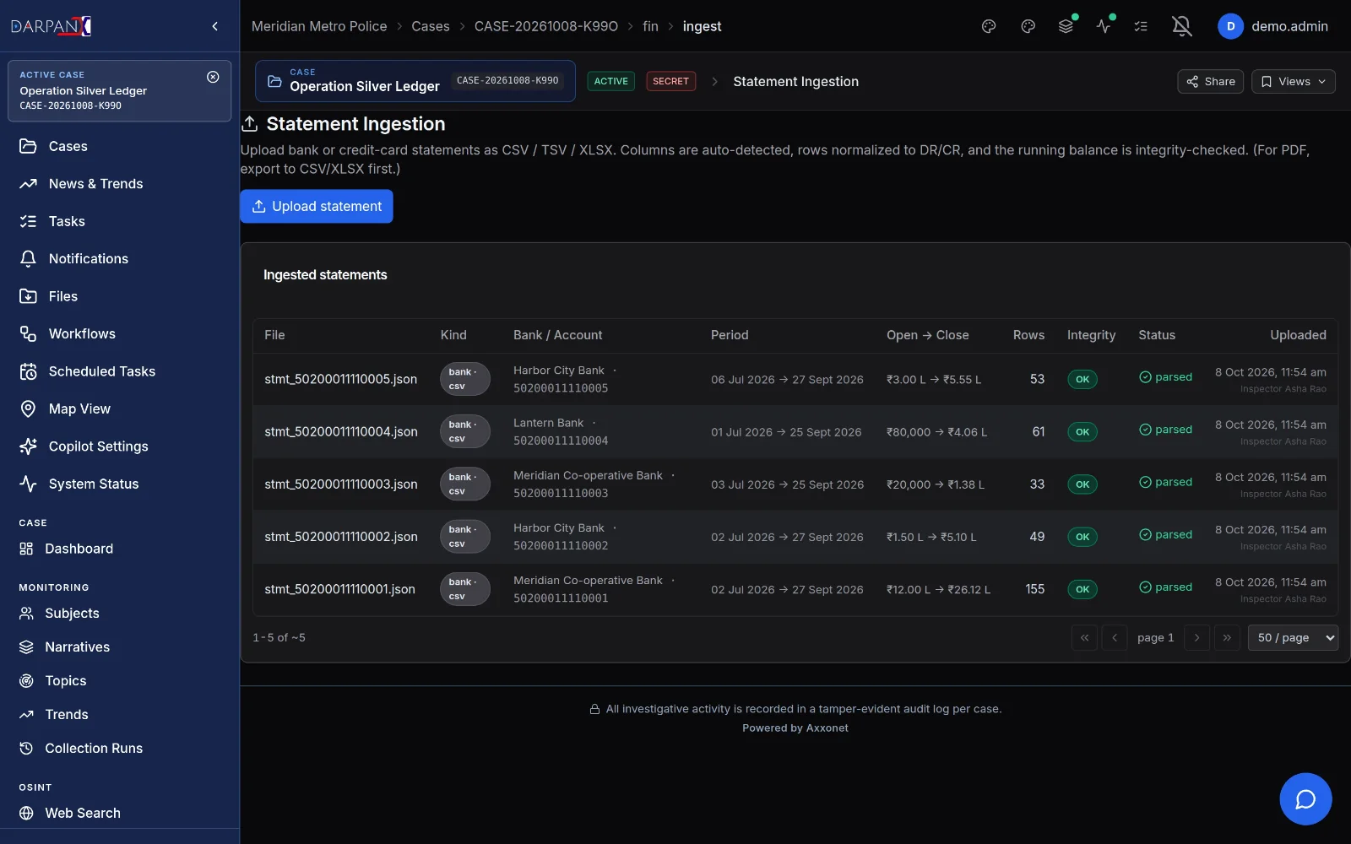Click the News & Trends icon in sidebar
Image resolution: width=1351 pixels, height=844 pixels.
(x=28, y=184)
